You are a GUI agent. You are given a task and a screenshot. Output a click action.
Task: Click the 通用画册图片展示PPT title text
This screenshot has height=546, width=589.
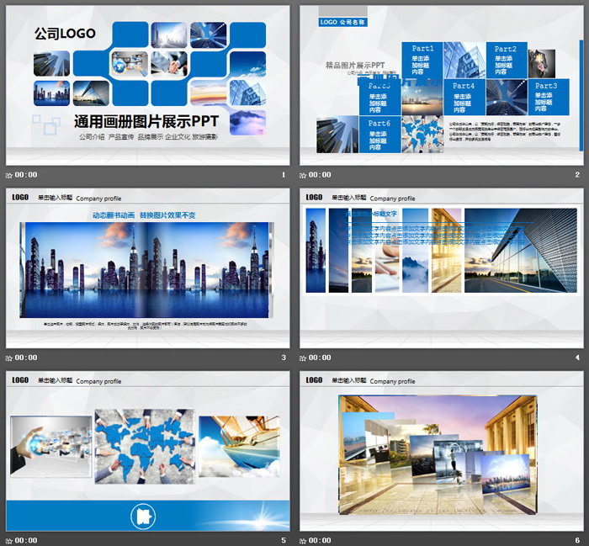click(146, 120)
